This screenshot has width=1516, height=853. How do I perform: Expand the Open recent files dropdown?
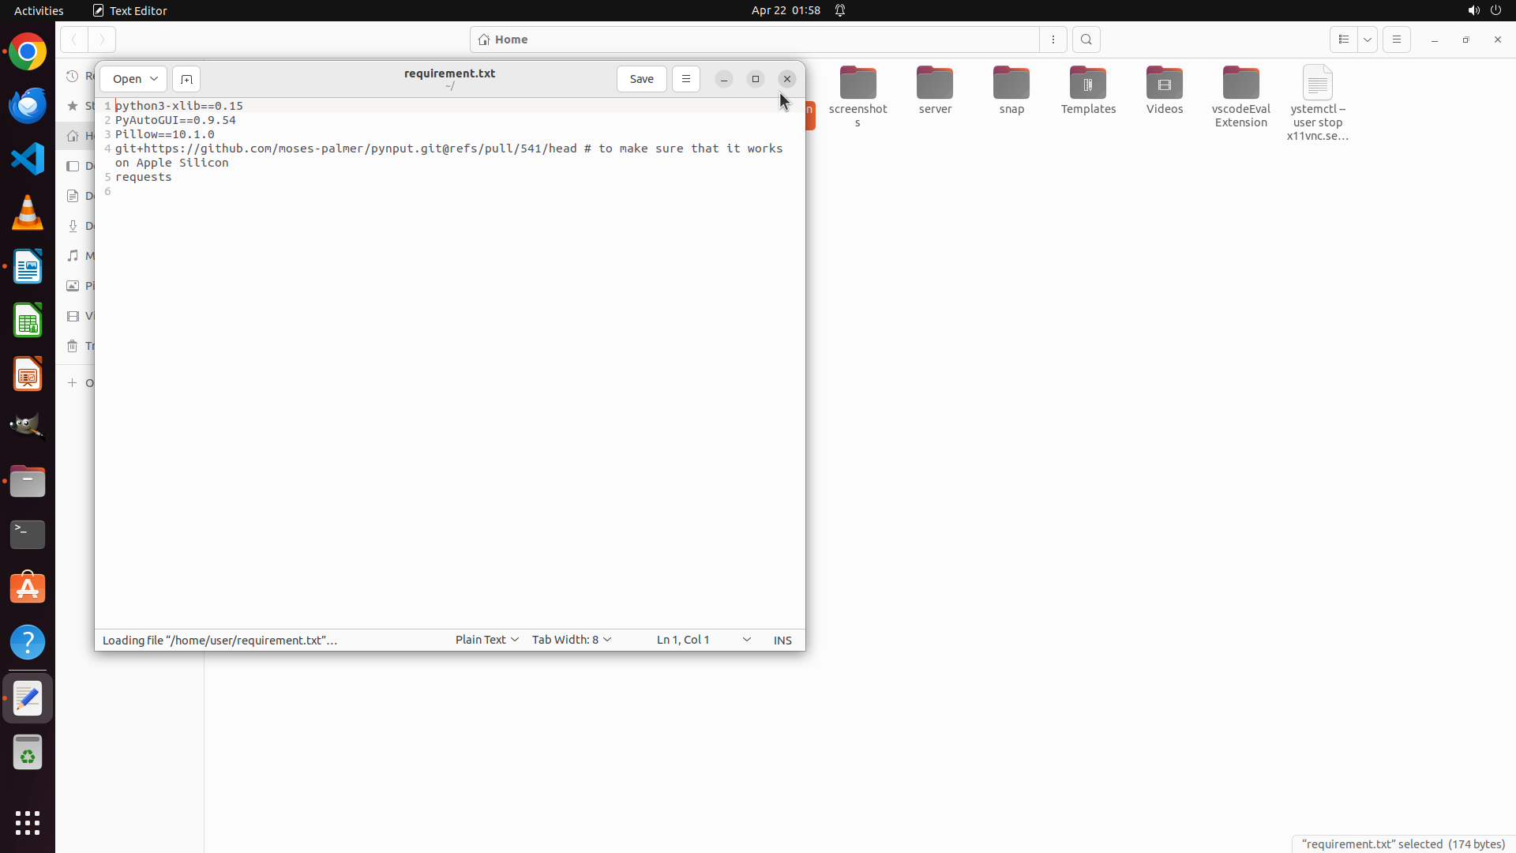153,79
